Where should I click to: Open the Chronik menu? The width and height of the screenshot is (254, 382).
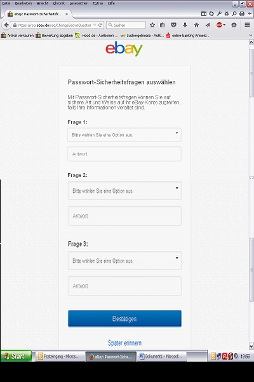(59, 3)
